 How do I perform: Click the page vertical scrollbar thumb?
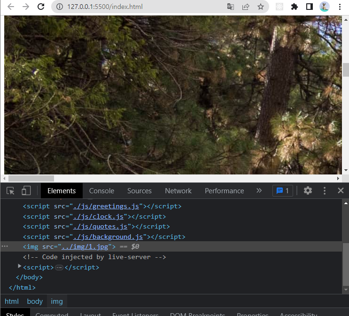[x=346, y=70]
